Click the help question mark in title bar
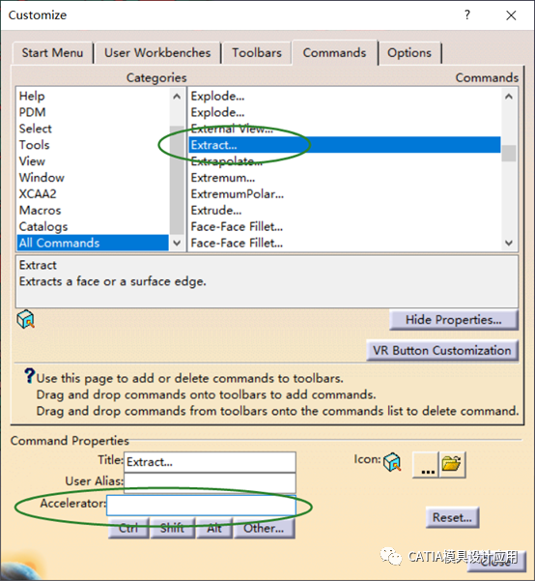The height and width of the screenshot is (581, 535). [x=467, y=15]
